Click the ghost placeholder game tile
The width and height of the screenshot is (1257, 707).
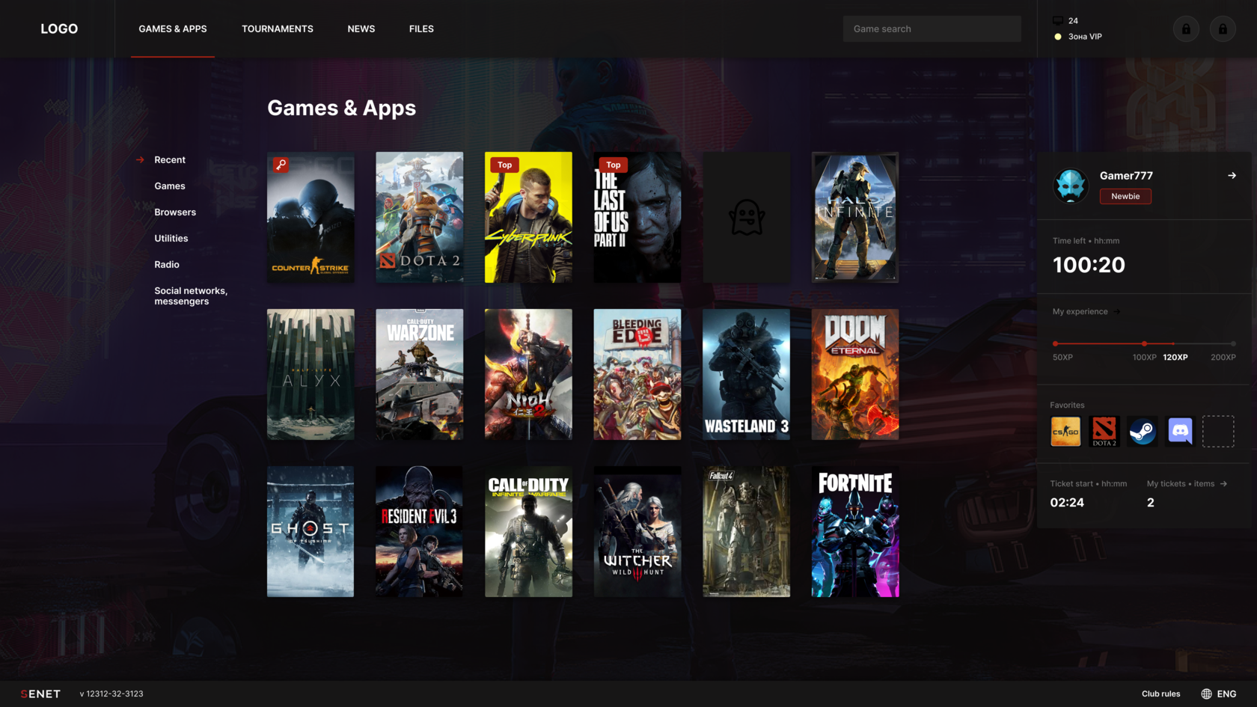pyautogui.click(x=746, y=218)
